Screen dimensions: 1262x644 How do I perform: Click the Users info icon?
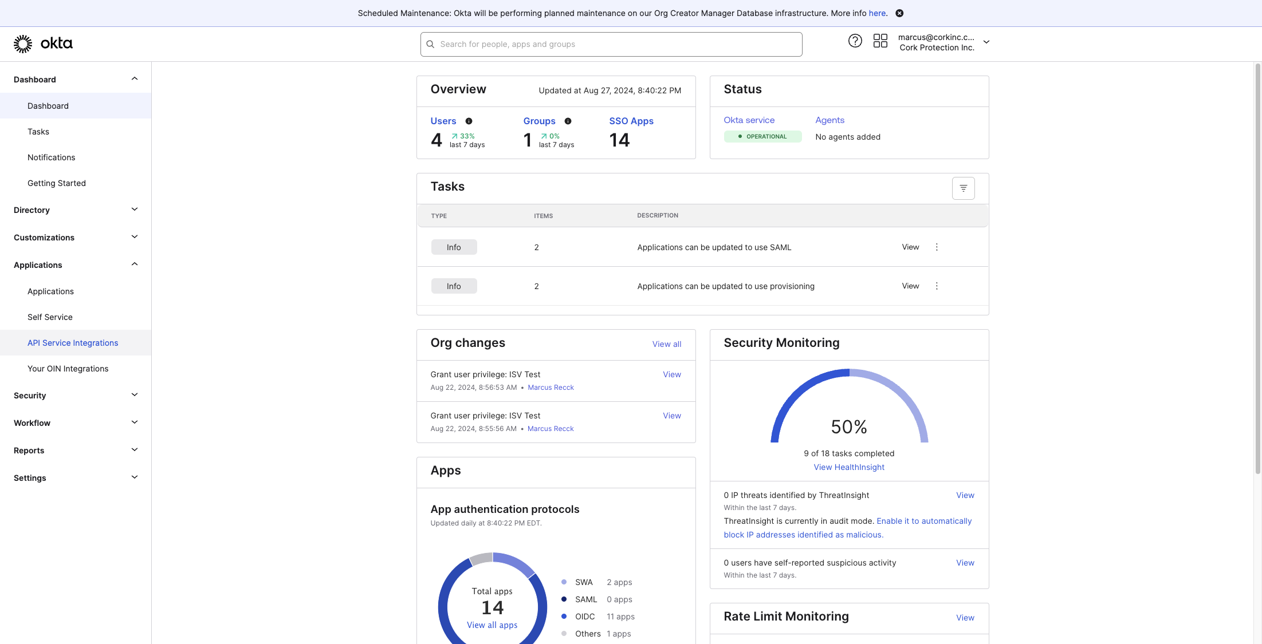(469, 121)
